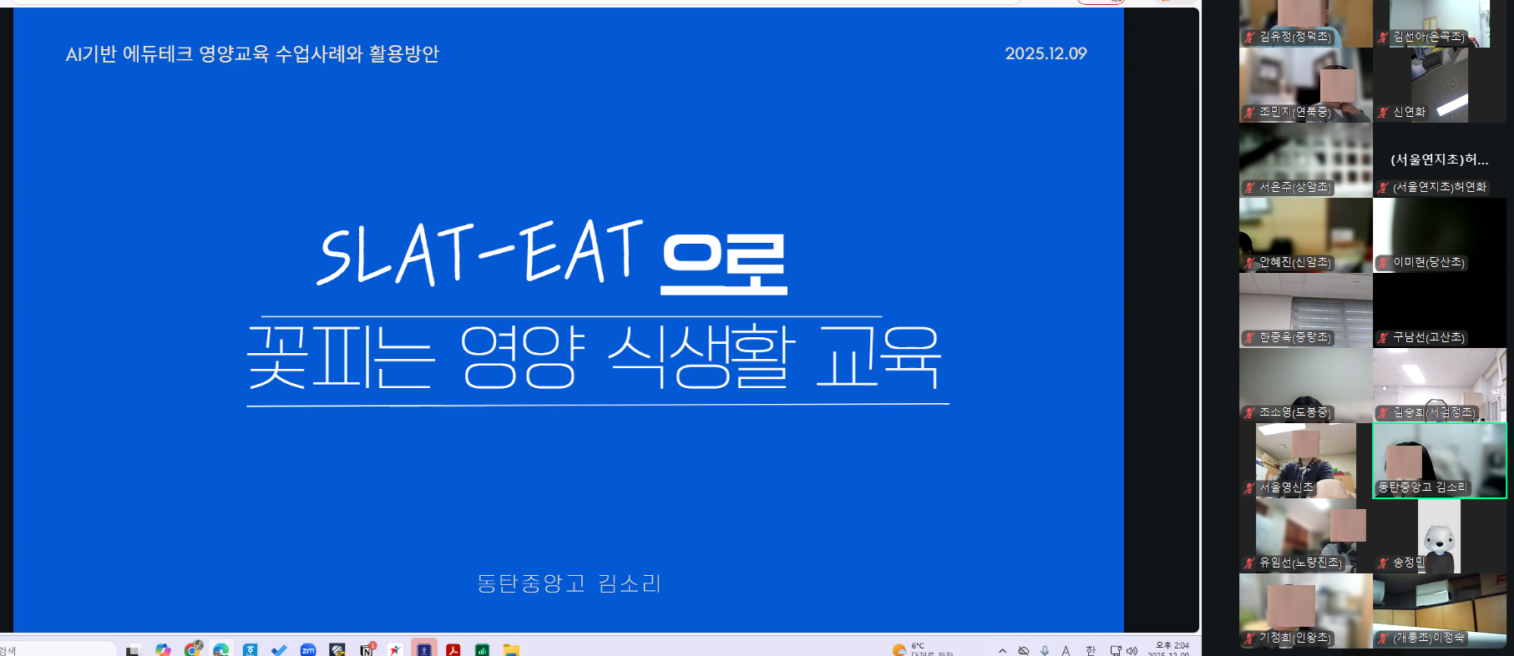Open Adobe Acrobat from the taskbar
Viewport: 1514px width, 656px height.
pyautogui.click(x=453, y=649)
